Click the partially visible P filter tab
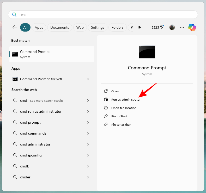Image resolution: width=206 pixels, height=193 pixels. point(131,27)
